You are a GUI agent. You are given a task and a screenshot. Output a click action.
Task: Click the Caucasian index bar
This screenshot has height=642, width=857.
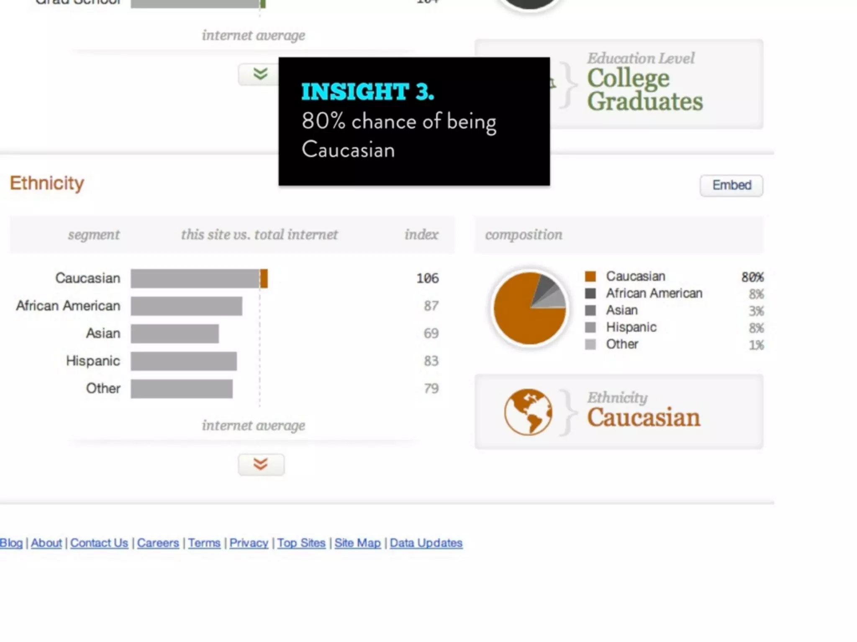point(199,278)
